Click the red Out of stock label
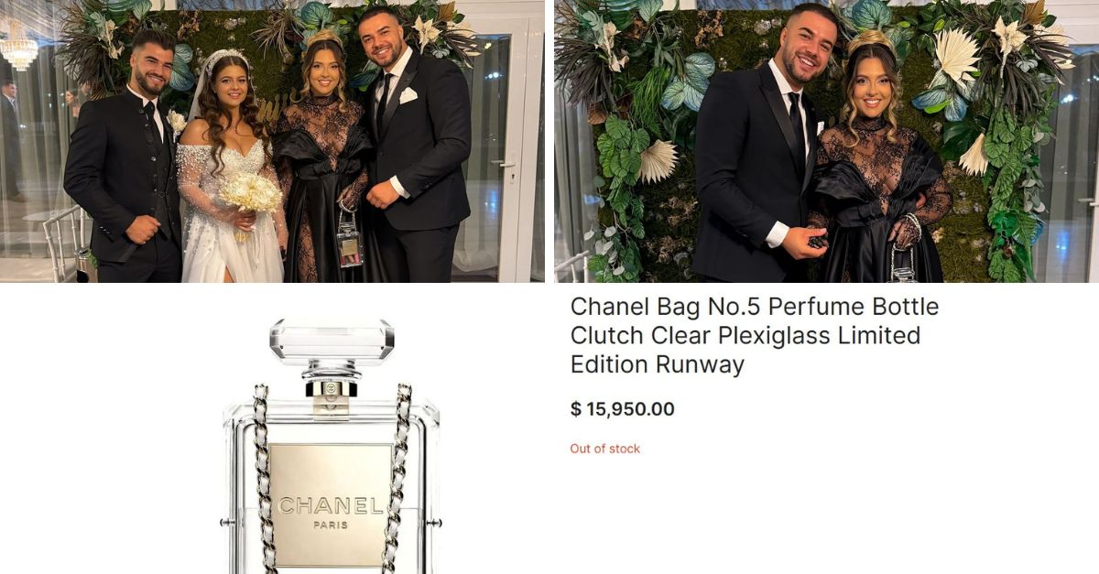The width and height of the screenshot is (1099, 574). 604,449
